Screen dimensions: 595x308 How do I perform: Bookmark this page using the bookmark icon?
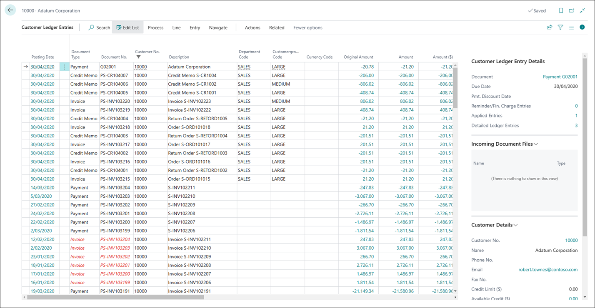tap(561, 10)
